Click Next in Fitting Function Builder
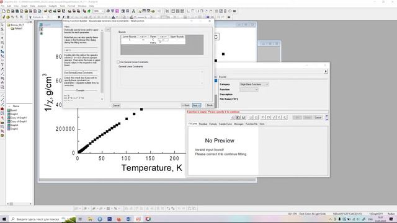Screen dimensions: 397x223 197,105
